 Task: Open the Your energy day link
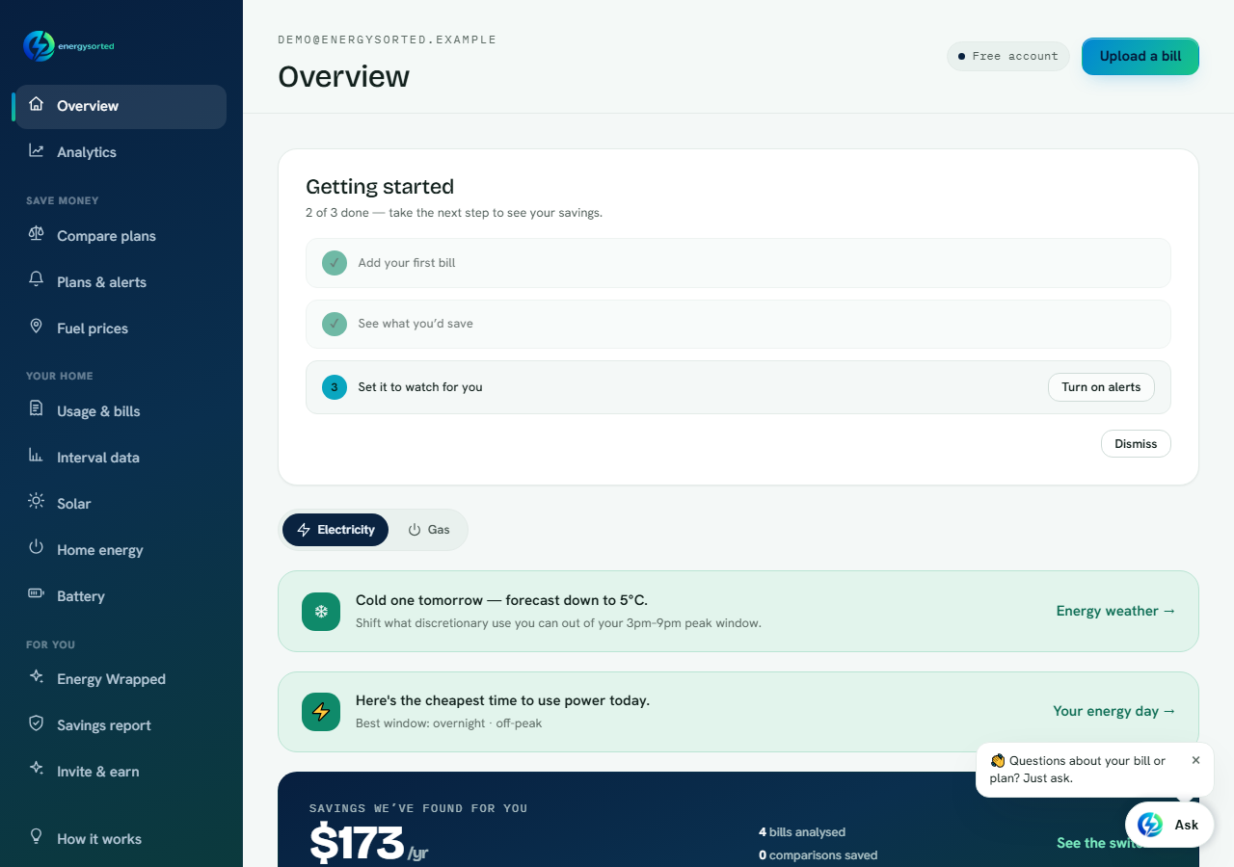point(1114,711)
